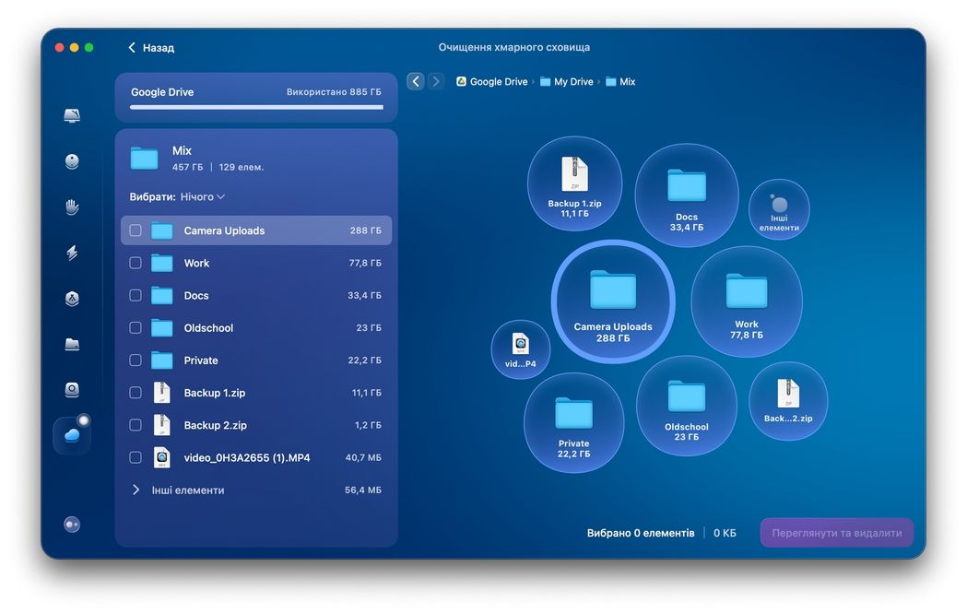This screenshot has height=614, width=967.
Task: Select the Work bubble in the chart
Action: (747, 301)
